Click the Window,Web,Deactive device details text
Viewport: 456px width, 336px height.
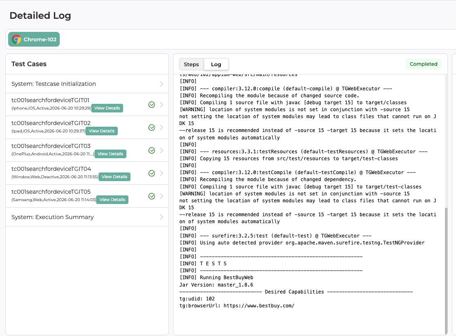(x=55, y=177)
